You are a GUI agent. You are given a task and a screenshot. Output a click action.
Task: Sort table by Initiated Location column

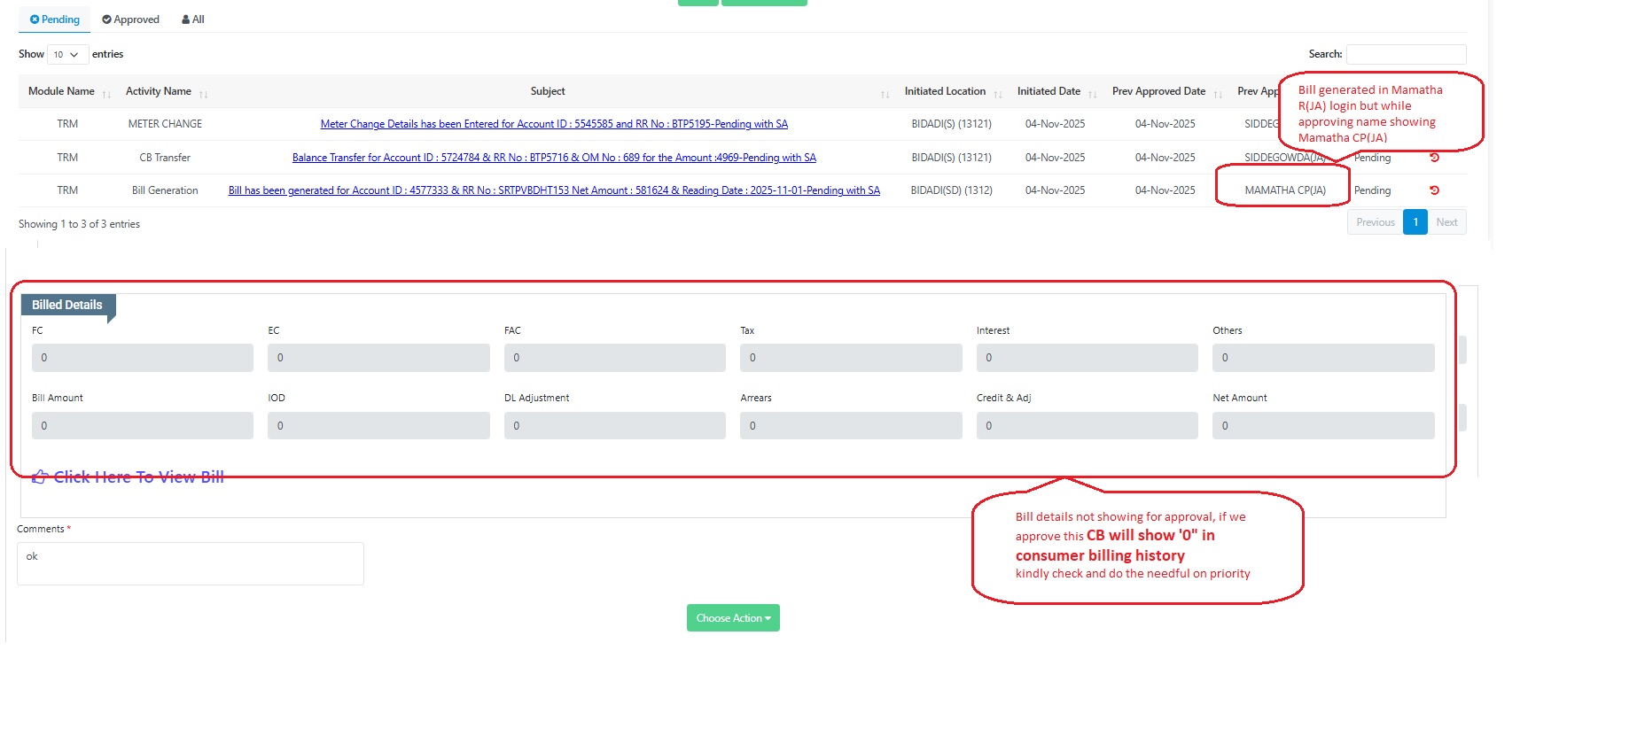[x=952, y=91]
